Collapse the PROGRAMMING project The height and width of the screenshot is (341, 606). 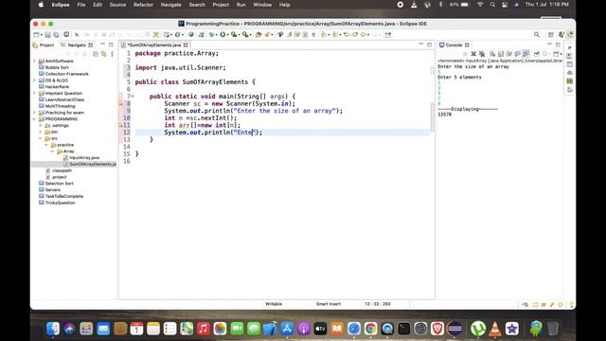pyautogui.click(x=34, y=119)
